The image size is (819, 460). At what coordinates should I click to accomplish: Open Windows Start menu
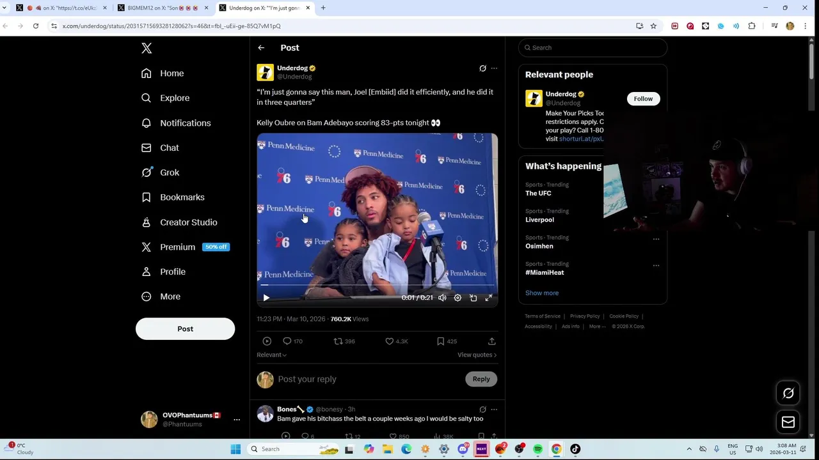[235, 449]
